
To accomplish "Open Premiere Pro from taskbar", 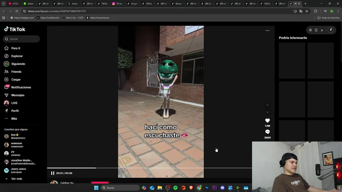I will 215,188.
